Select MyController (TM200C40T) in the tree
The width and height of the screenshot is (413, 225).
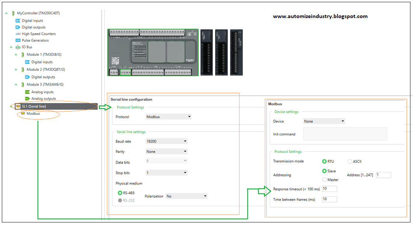click(38, 13)
